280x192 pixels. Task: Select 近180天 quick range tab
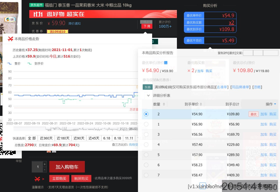pos(63,138)
